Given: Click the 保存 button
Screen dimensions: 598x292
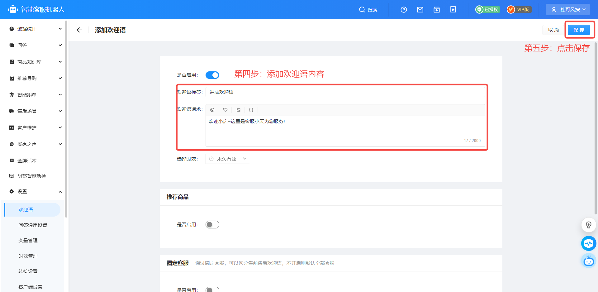Looking at the screenshot, I should tap(579, 30).
